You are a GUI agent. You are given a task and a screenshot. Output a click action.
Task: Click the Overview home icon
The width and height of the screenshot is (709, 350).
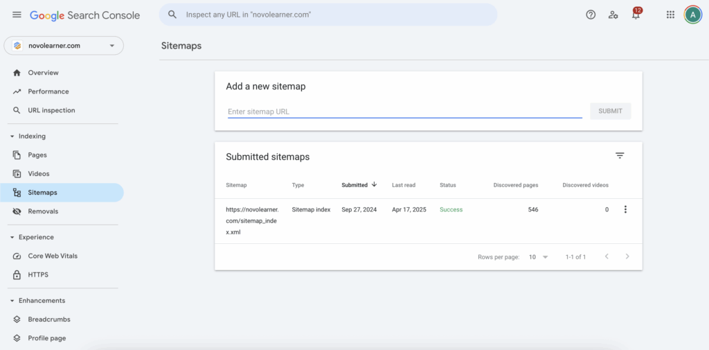coord(17,73)
